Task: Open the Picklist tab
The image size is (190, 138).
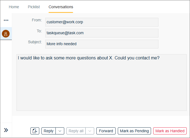Action: point(34,7)
